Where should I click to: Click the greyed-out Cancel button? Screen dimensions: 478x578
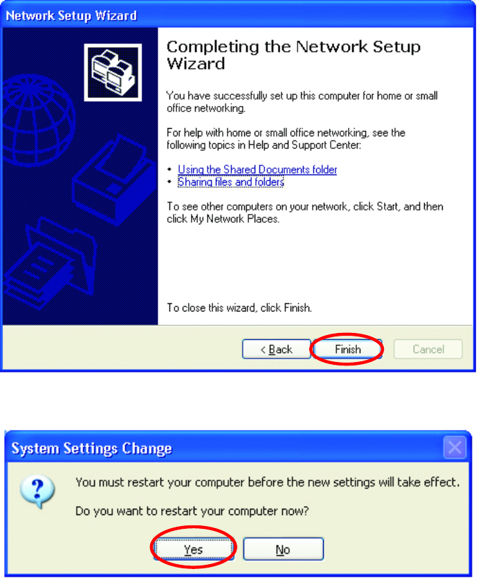point(428,349)
